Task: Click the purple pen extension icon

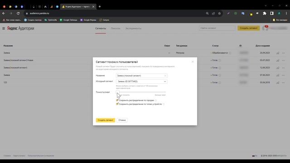Action: 228,13
